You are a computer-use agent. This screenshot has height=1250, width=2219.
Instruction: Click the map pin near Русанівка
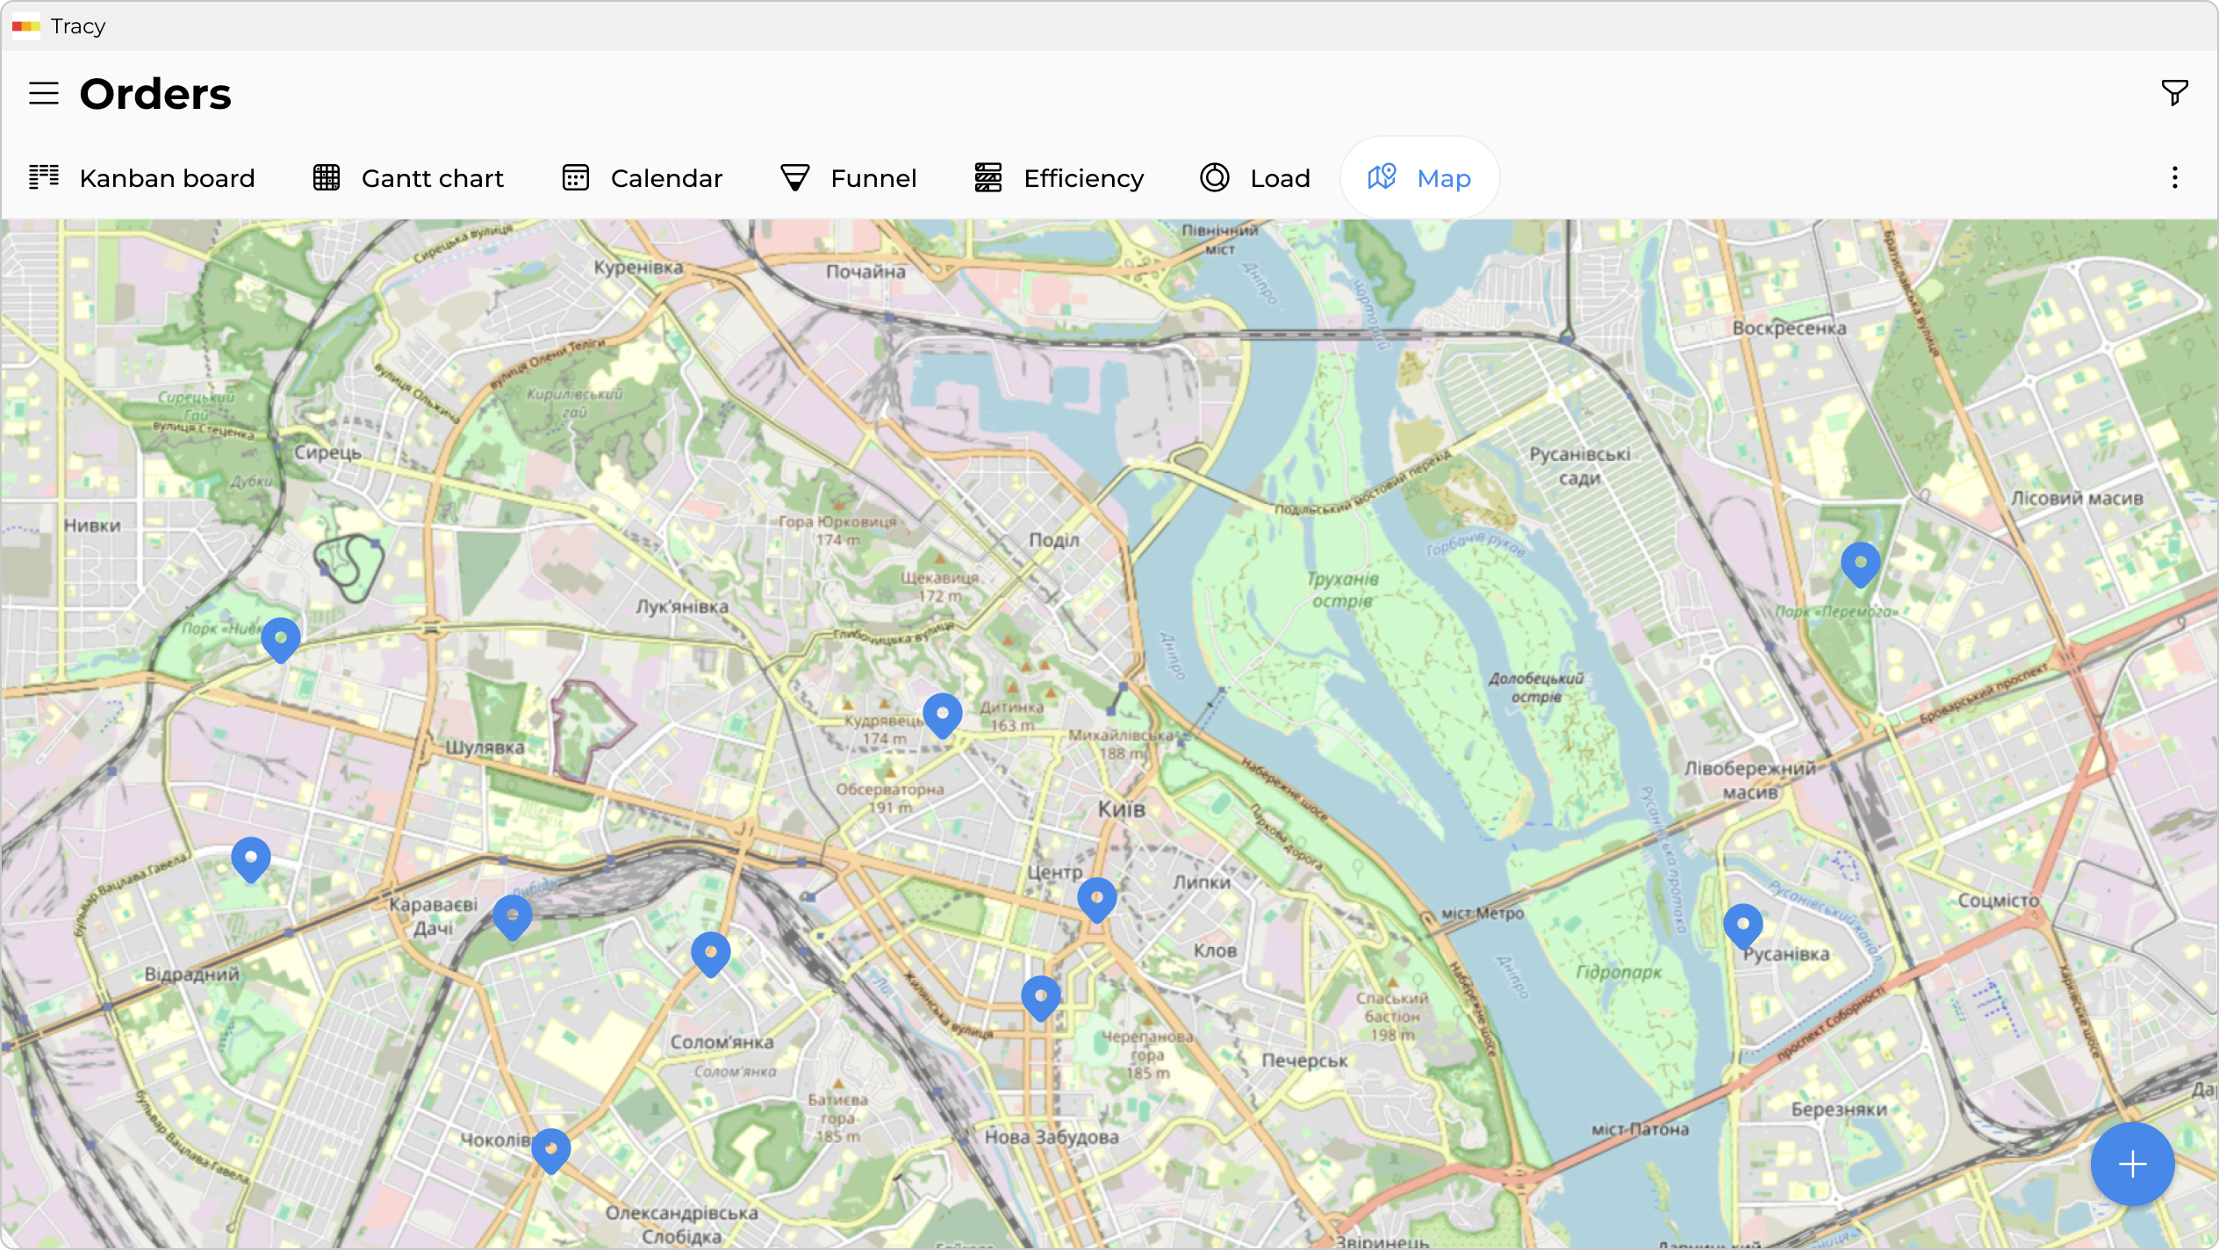pos(1742,923)
